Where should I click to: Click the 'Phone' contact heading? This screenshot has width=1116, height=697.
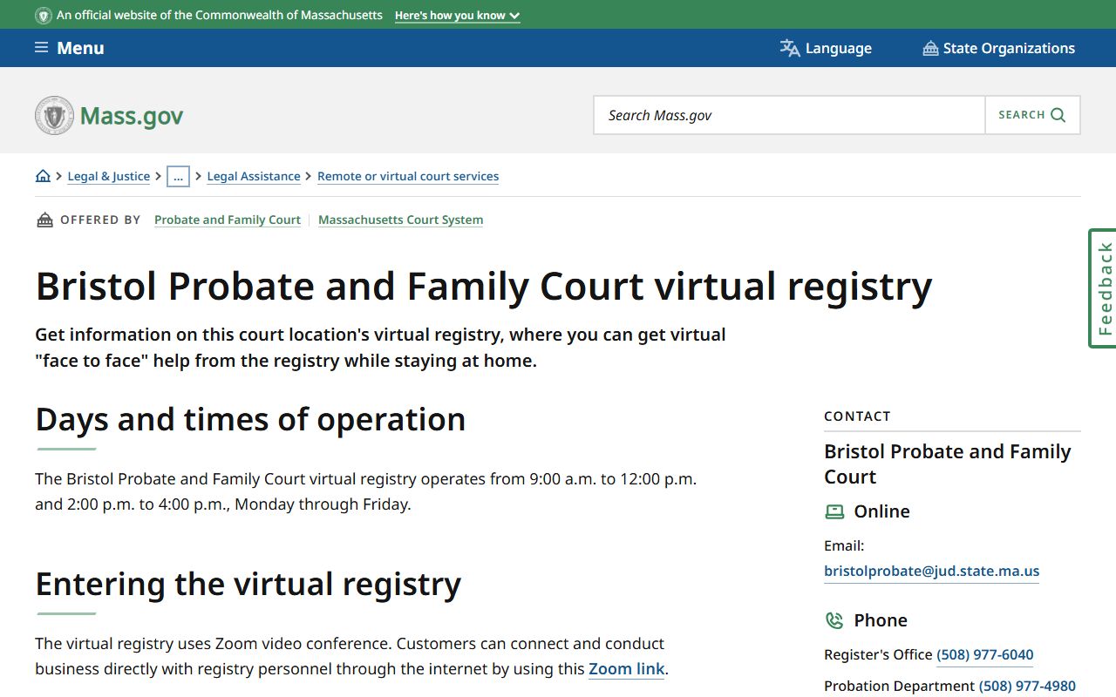881,620
